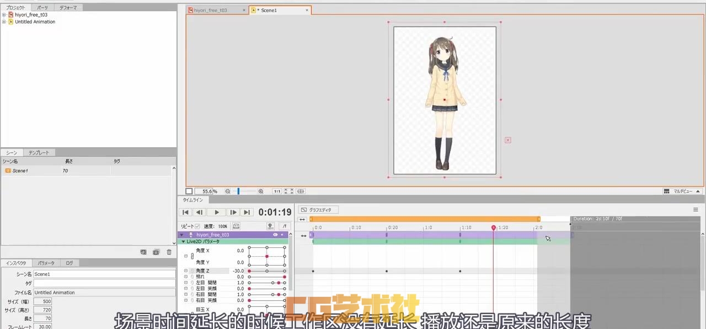Reset the canvas zoom to 1:1
This screenshot has width=706, height=329.
tap(277, 191)
